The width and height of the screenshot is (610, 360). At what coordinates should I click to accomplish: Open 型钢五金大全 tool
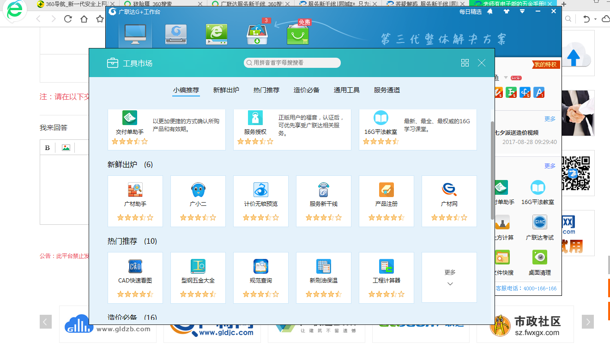coord(198,277)
